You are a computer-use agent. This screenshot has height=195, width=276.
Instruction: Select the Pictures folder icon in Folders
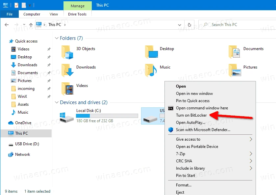pyautogui.click(x=235, y=70)
